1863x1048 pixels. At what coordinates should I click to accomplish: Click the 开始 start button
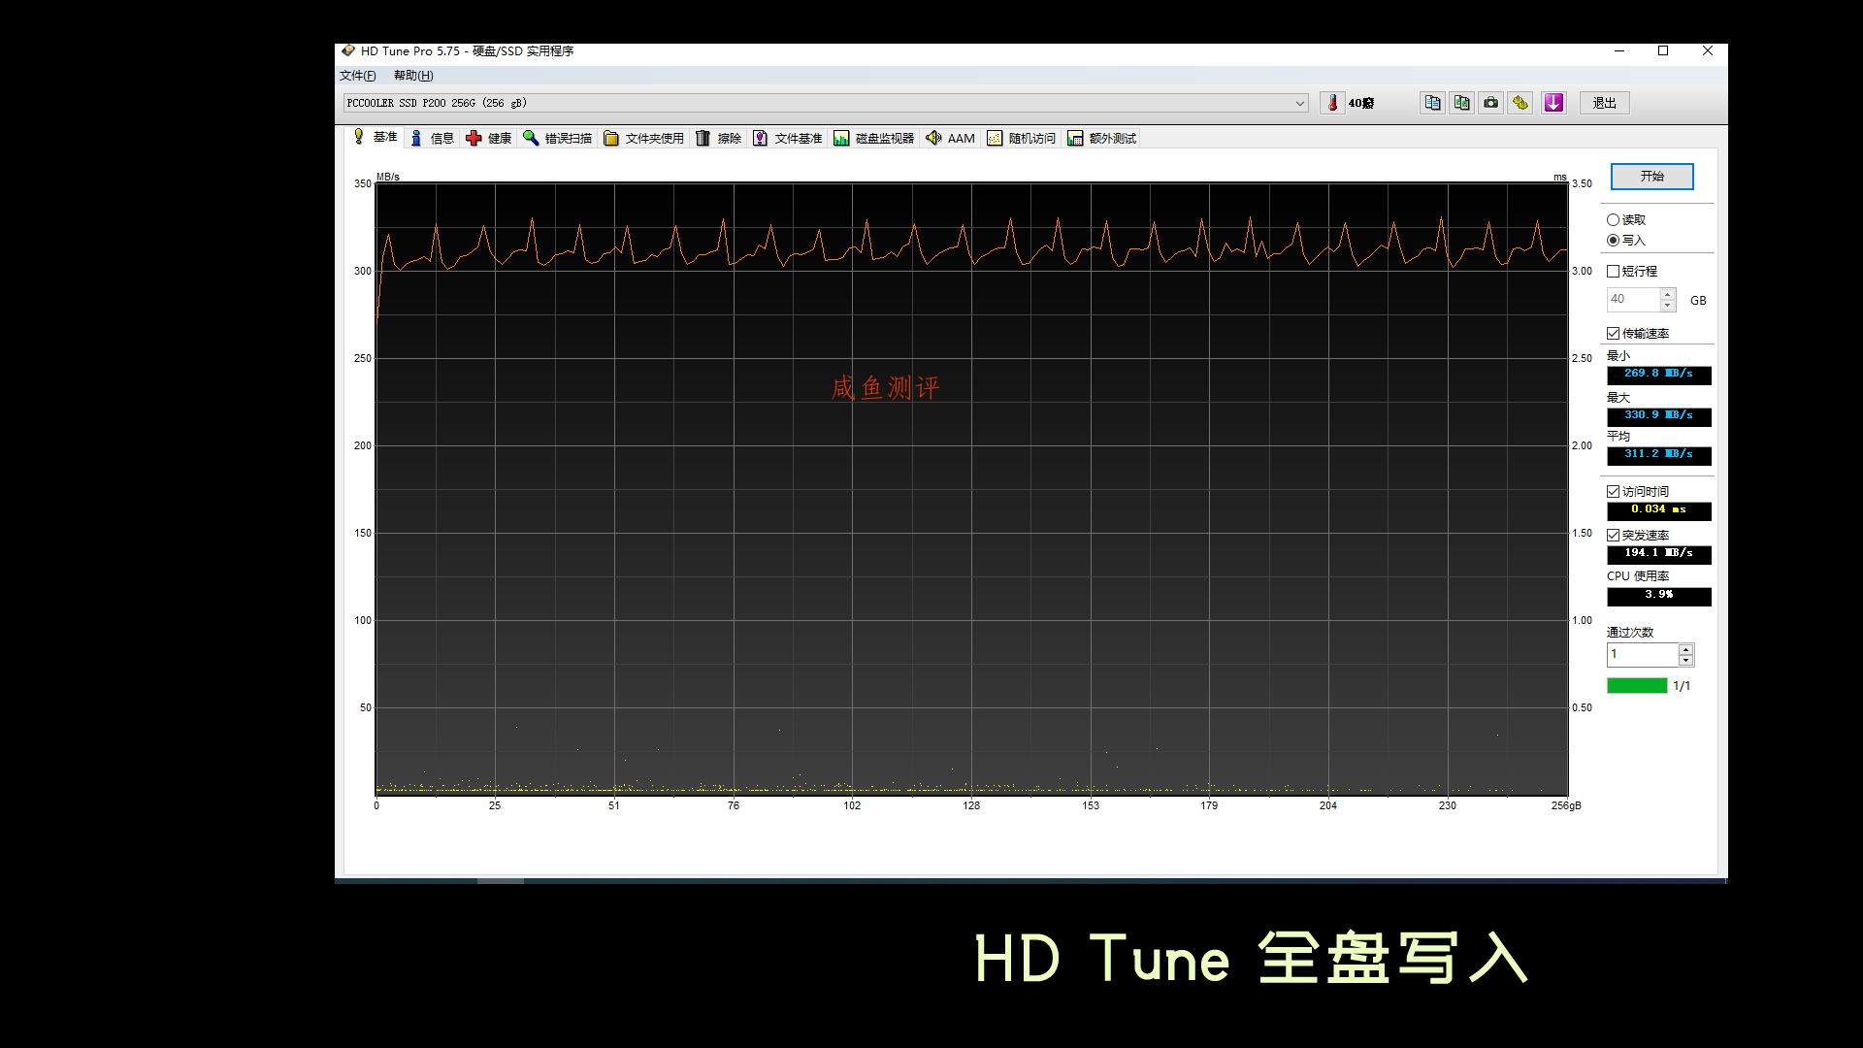(1651, 177)
